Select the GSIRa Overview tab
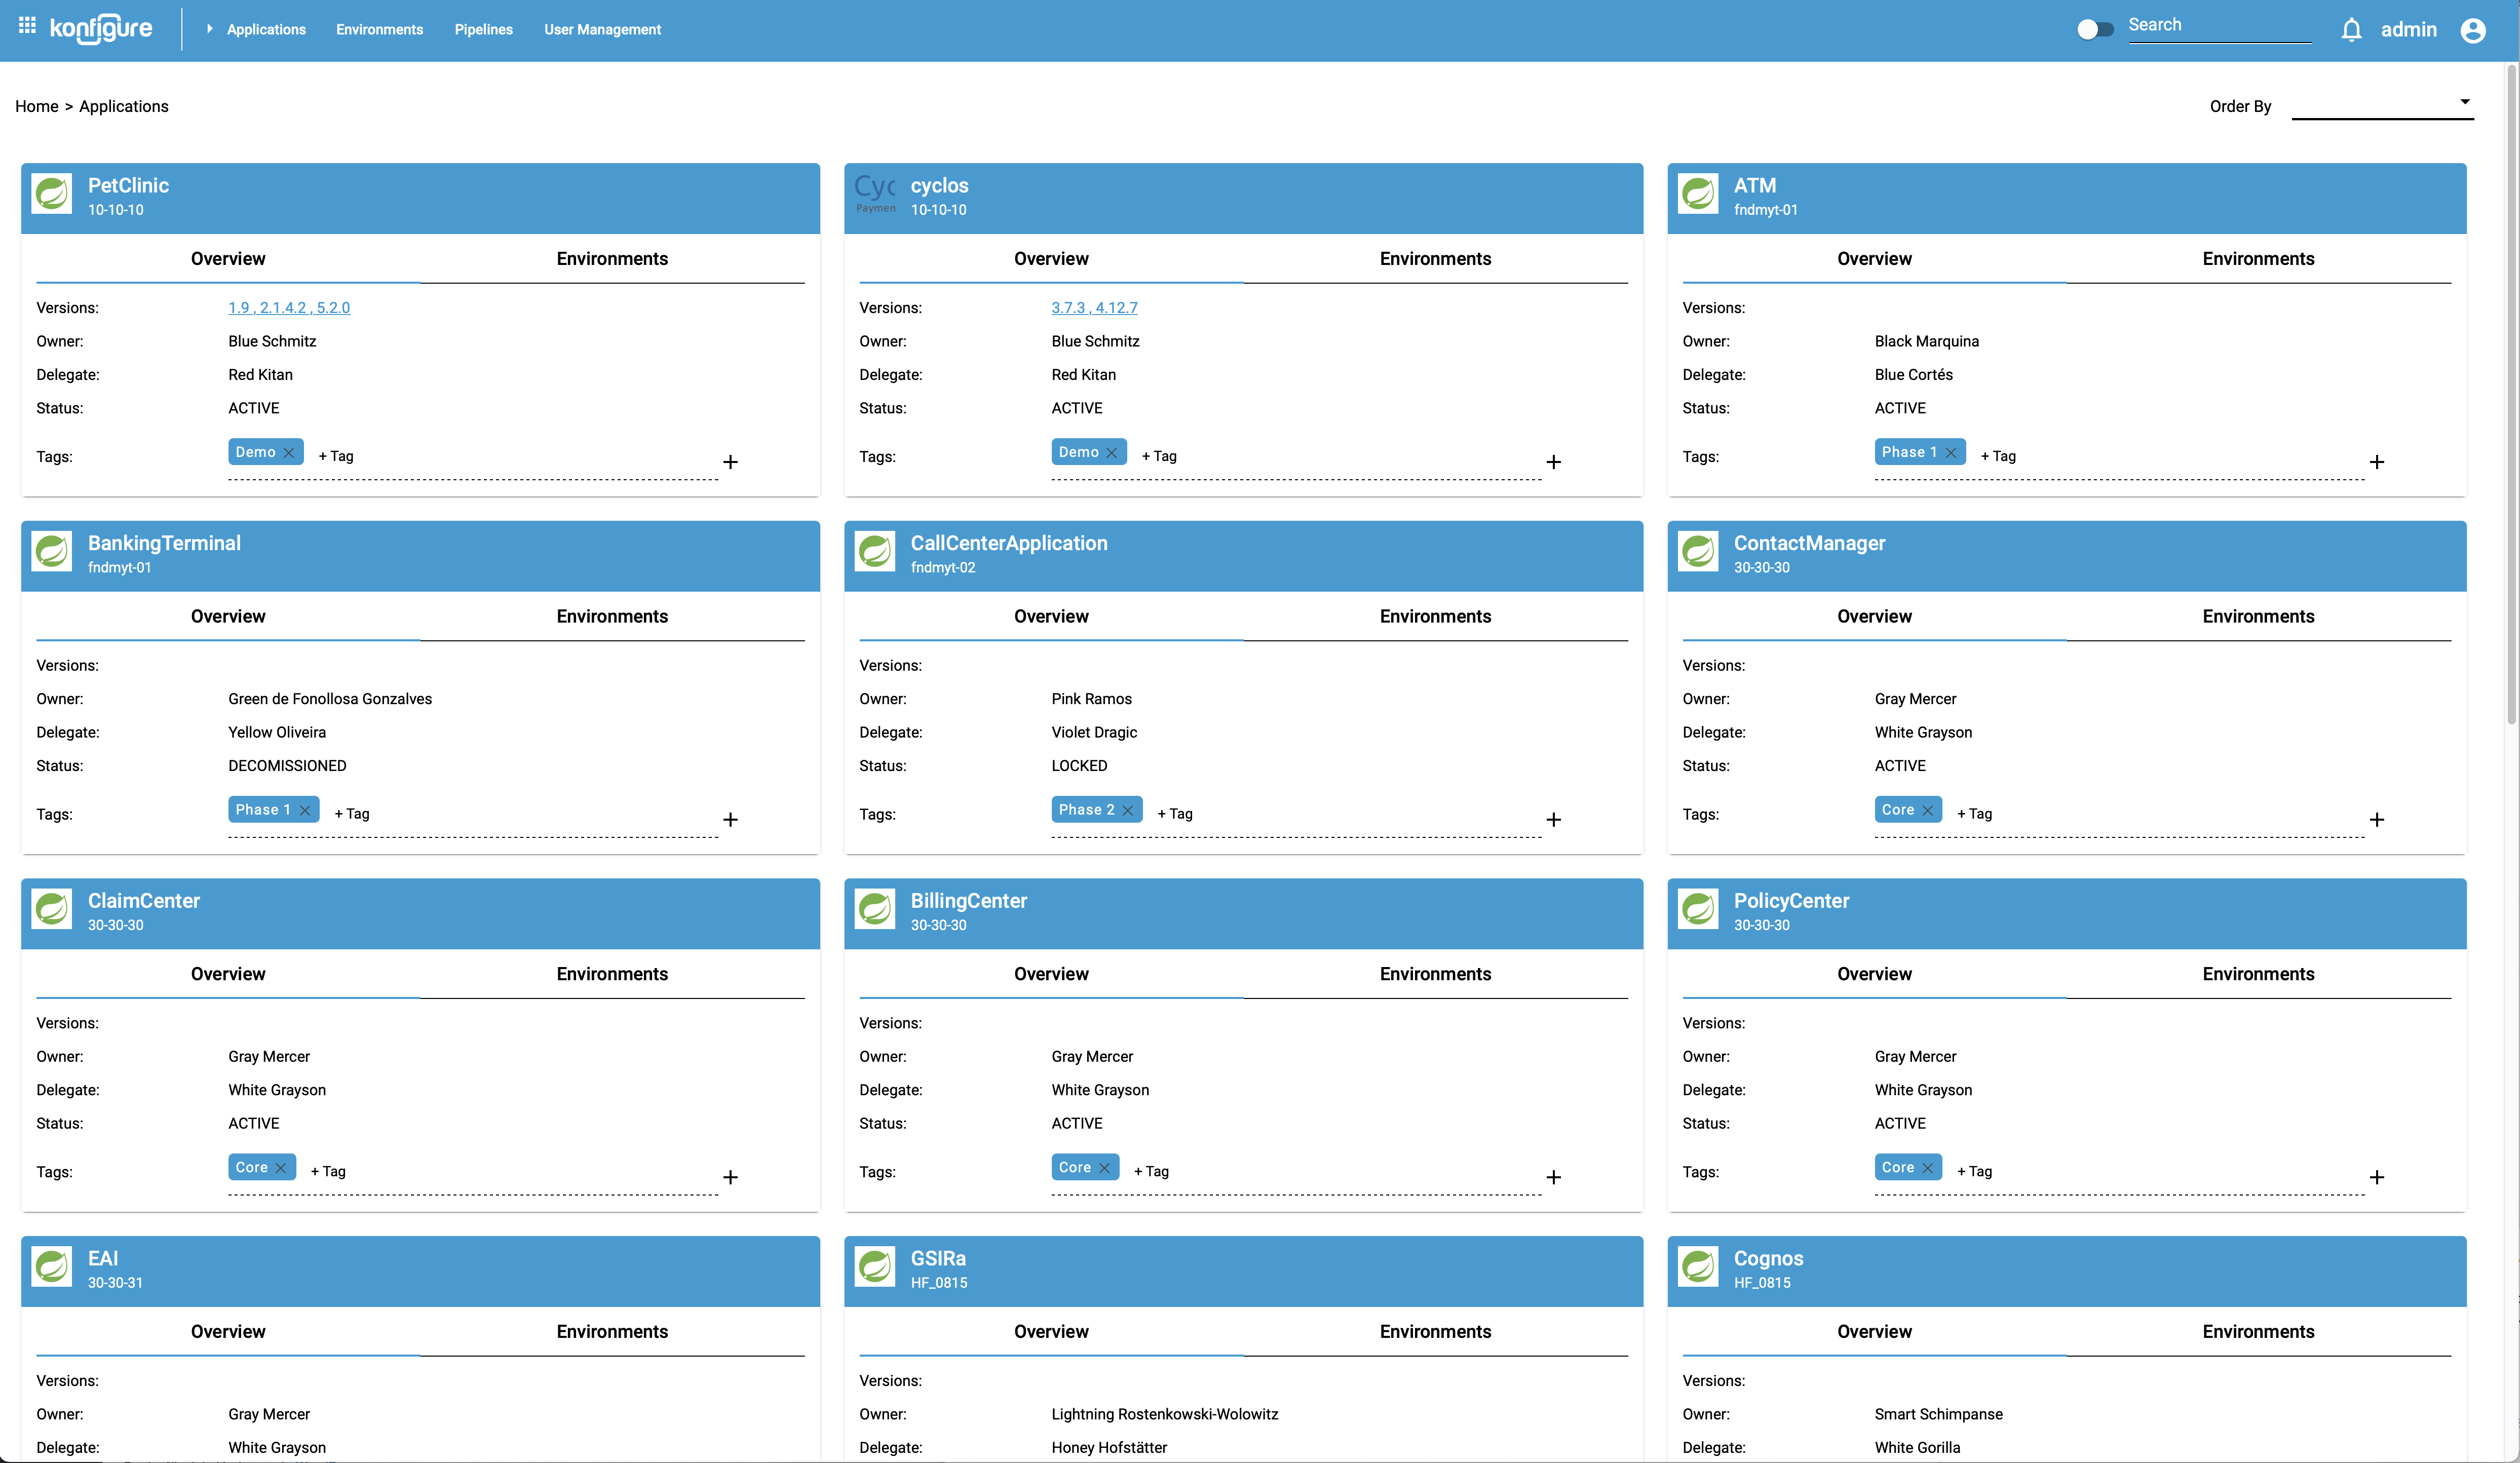The height and width of the screenshot is (1463, 2520). coord(1051,1332)
